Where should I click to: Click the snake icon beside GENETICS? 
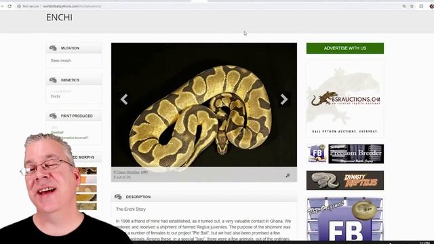(x=53, y=80)
